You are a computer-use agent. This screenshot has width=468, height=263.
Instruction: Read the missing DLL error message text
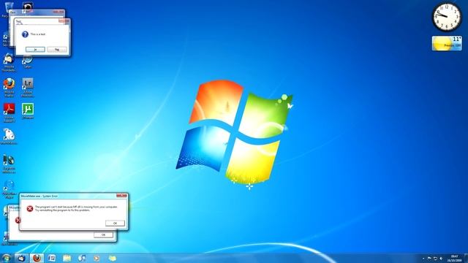pos(76,208)
